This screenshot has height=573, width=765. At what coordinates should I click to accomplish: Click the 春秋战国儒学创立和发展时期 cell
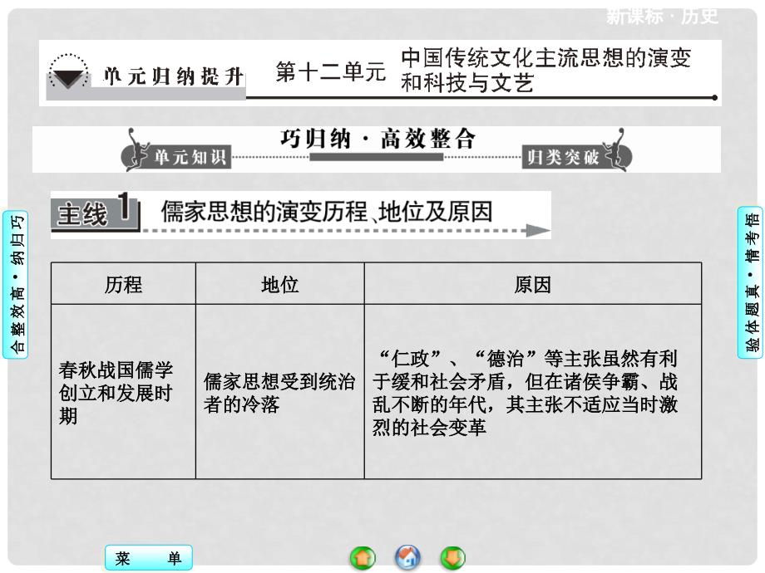coord(123,392)
